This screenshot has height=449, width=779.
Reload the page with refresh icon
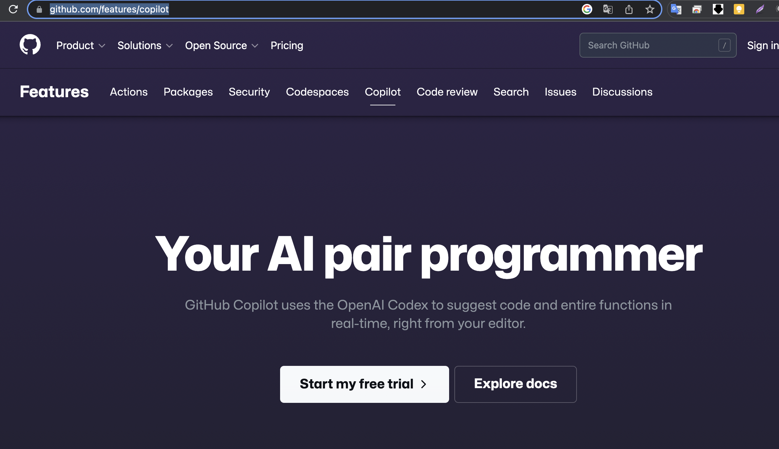13,9
